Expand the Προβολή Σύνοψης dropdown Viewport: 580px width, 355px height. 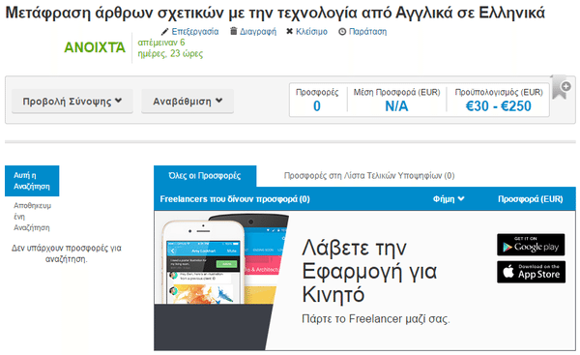point(72,101)
